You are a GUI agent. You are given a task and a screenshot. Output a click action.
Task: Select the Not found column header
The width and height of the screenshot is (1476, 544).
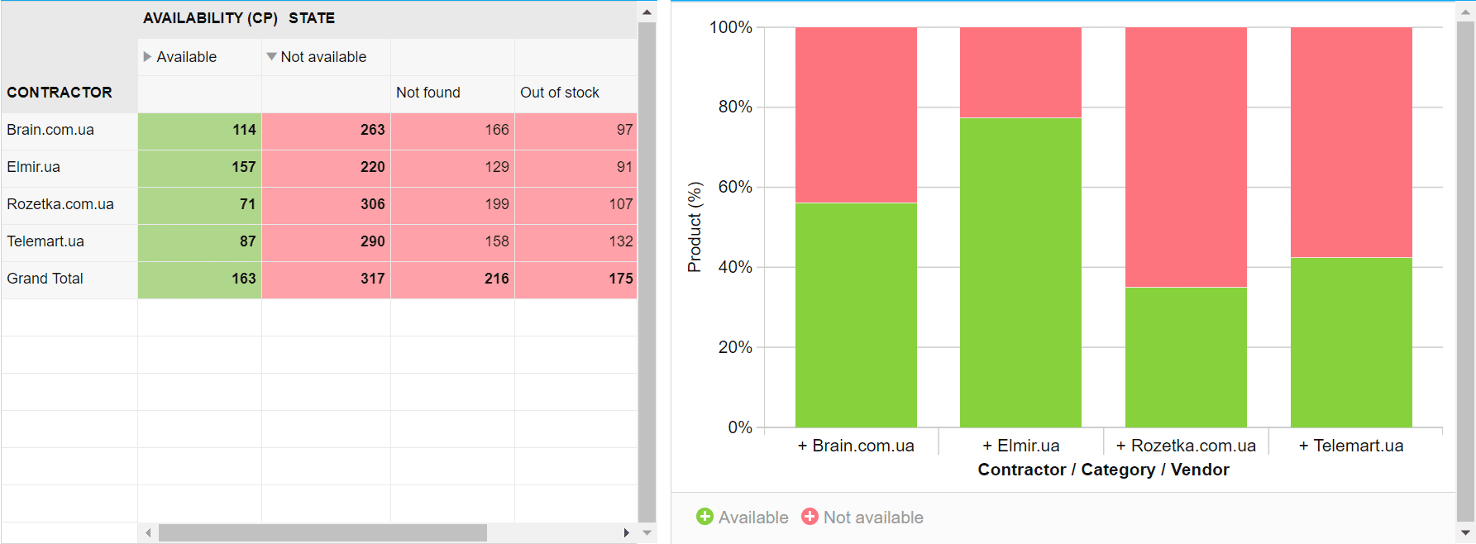tap(428, 93)
